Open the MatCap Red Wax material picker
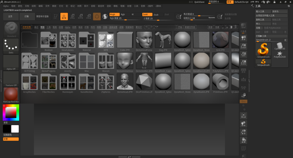The height and width of the screenshot is (158, 293). tap(11, 95)
